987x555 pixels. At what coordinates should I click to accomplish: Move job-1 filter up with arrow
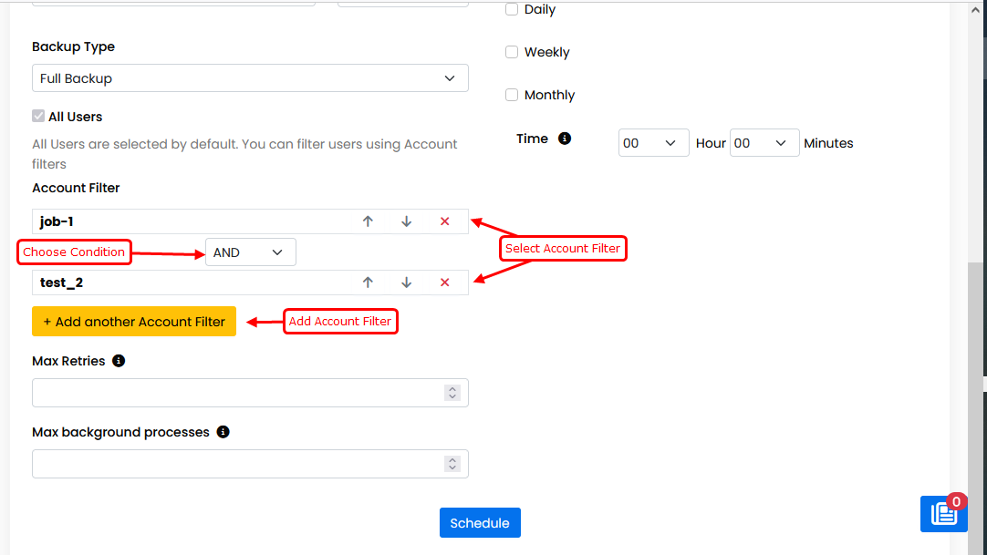[x=368, y=221]
